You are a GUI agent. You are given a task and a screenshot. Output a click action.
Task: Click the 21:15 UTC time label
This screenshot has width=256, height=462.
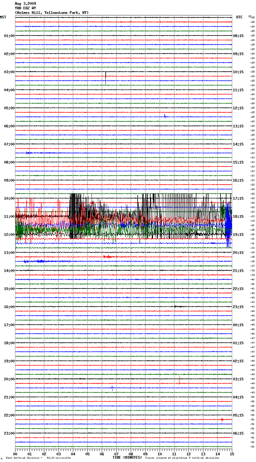point(238,271)
